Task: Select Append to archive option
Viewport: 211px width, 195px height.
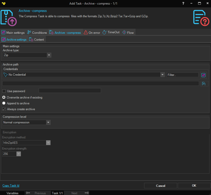Action: click(x=4, y=103)
